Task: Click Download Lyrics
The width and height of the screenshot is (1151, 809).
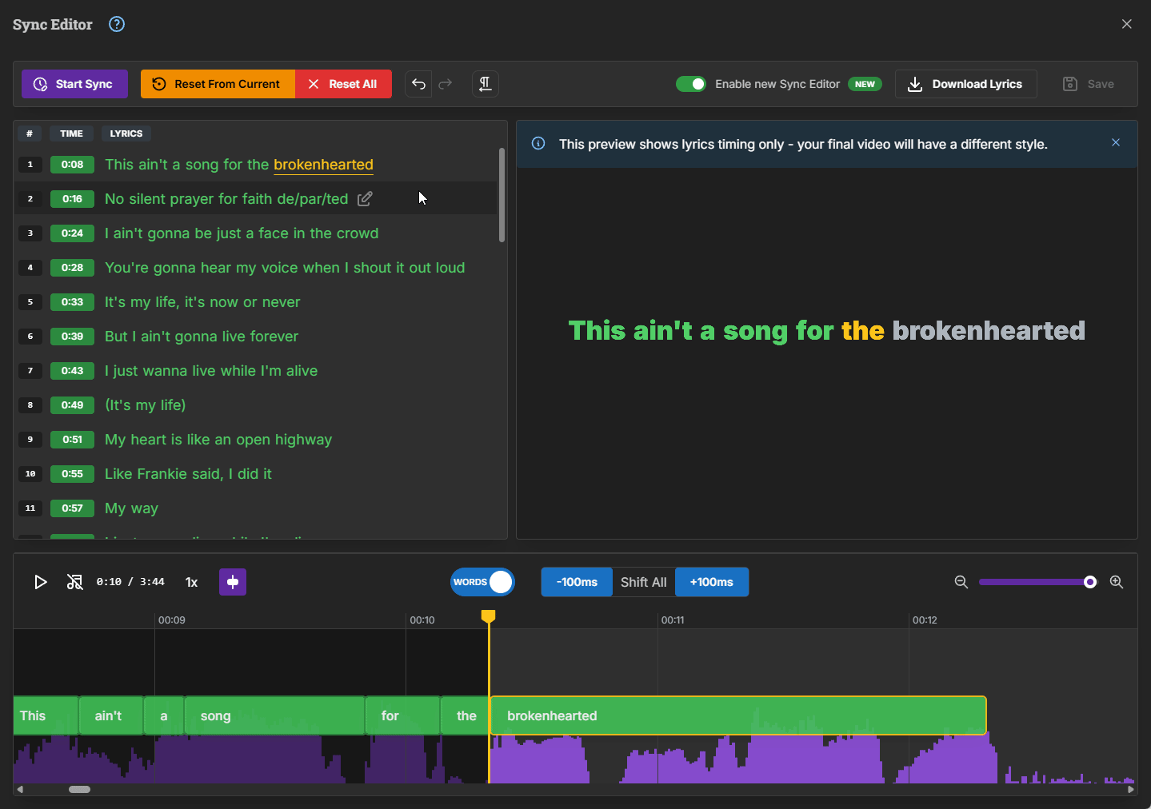Action: coord(965,84)
